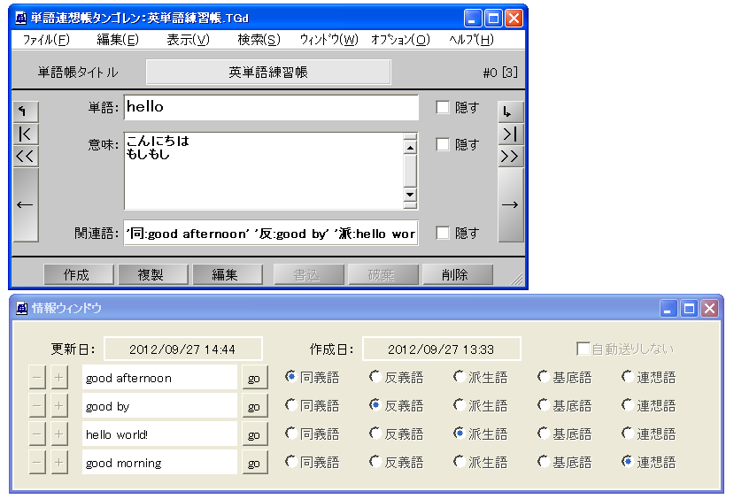This screenshot has width=734, height=499.
Task: Click the 複製 button
Action: pos(153,274)
